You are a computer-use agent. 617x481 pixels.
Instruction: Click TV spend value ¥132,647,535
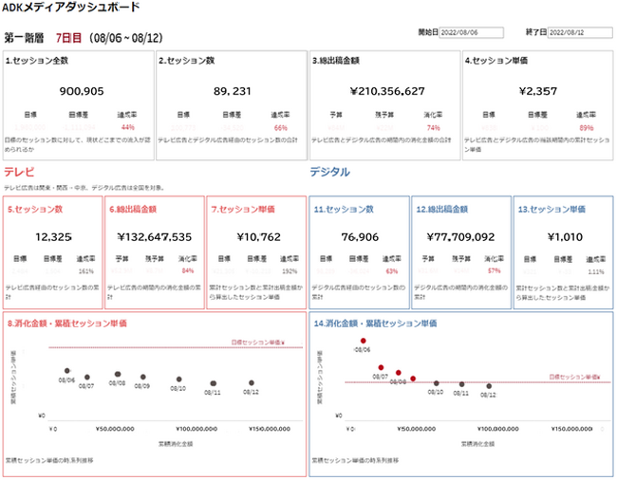point(154,237)
